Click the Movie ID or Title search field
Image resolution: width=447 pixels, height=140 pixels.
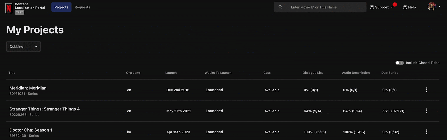[x=324, y=7]
